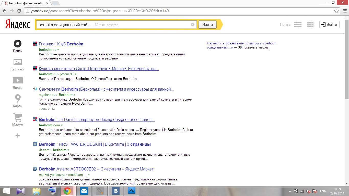
Task: Click the vertical page scrollbar thumb
Action: 347,59
